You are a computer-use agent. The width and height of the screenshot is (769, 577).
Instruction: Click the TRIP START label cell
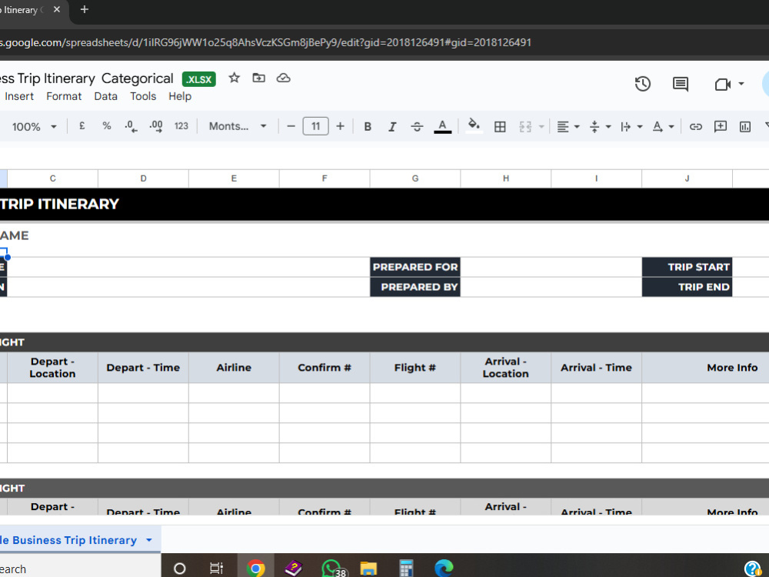pyautogui.click(x=687, y=267)
